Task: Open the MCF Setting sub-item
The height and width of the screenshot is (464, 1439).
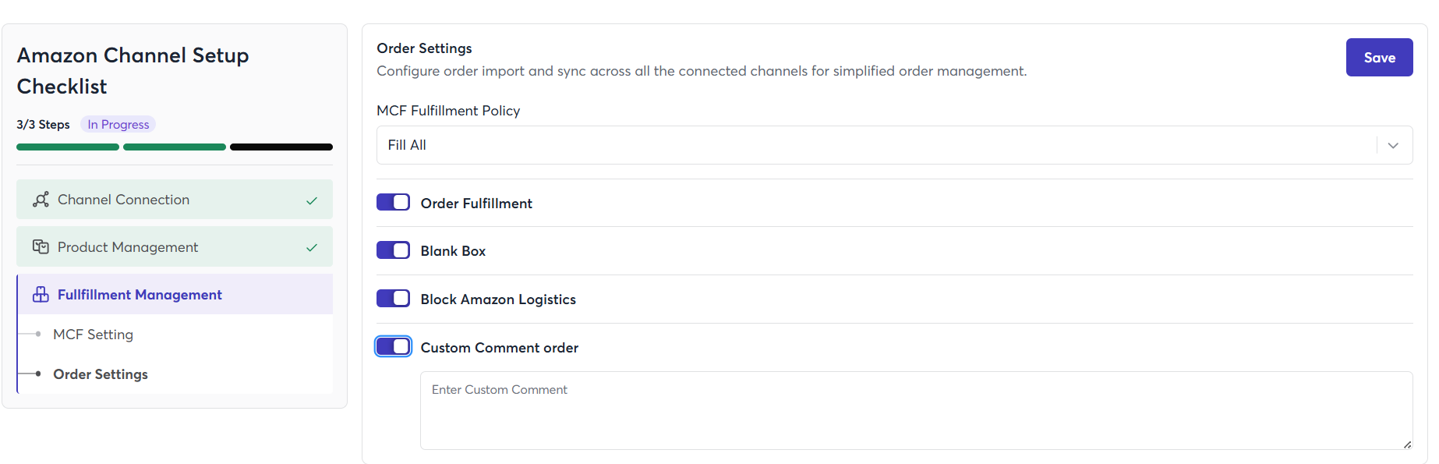Action: point(93,335)
